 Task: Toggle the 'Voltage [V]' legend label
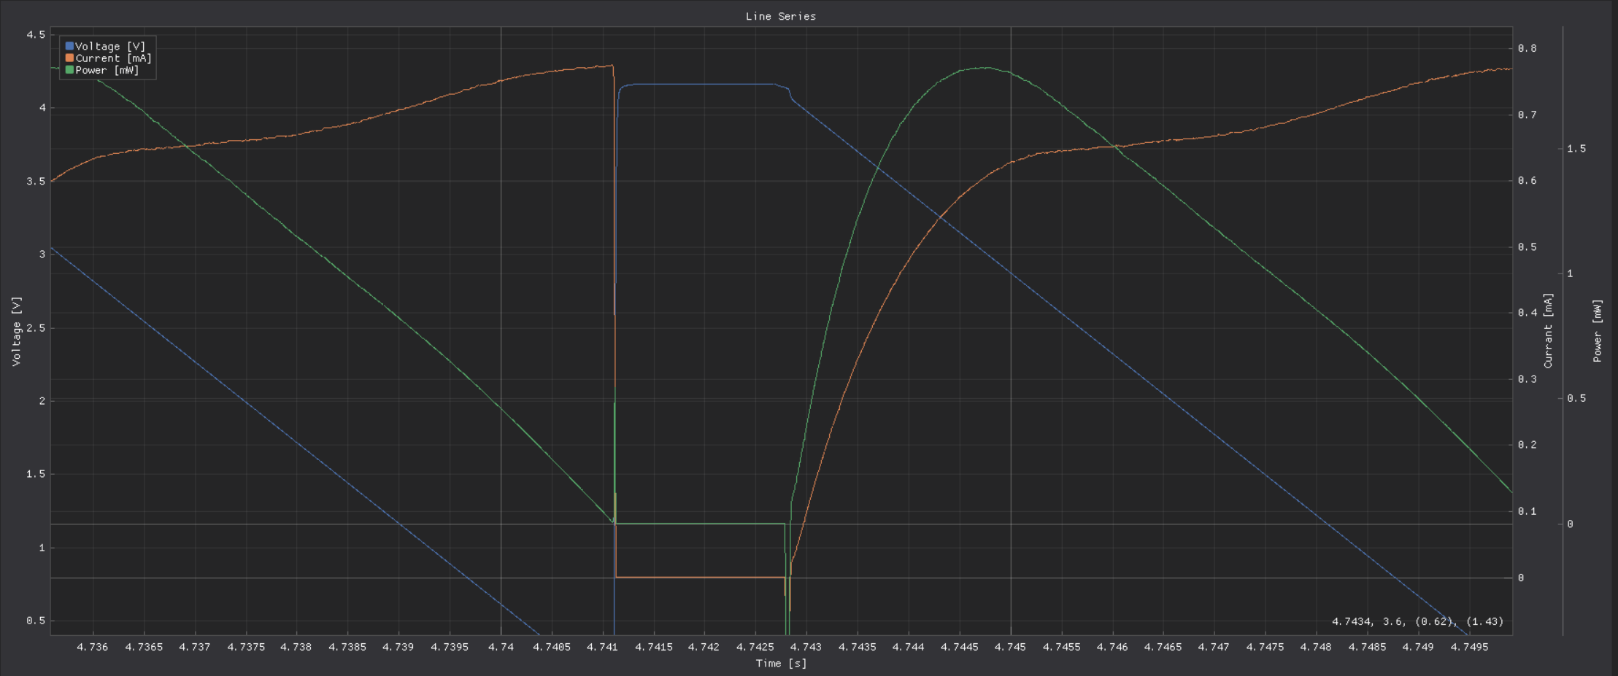(110, 46)
